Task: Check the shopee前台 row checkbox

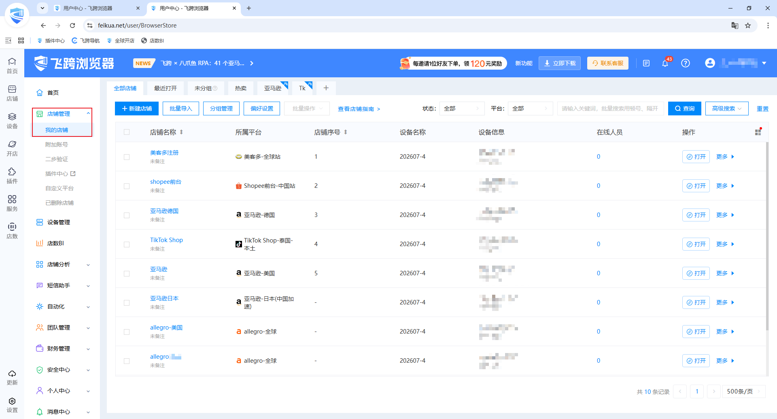Action: 127,186
